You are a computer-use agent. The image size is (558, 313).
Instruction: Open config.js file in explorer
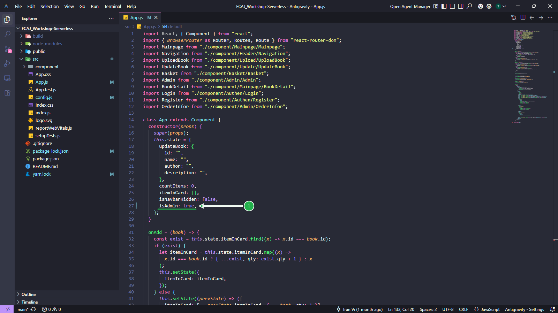pos(44,97)
